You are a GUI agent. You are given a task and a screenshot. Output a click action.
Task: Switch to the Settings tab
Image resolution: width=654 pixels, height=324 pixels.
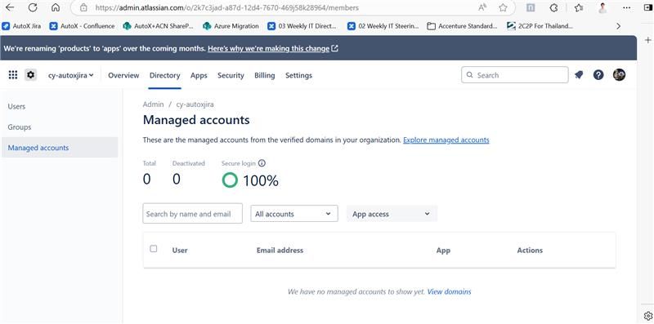[x=298, y=75]
